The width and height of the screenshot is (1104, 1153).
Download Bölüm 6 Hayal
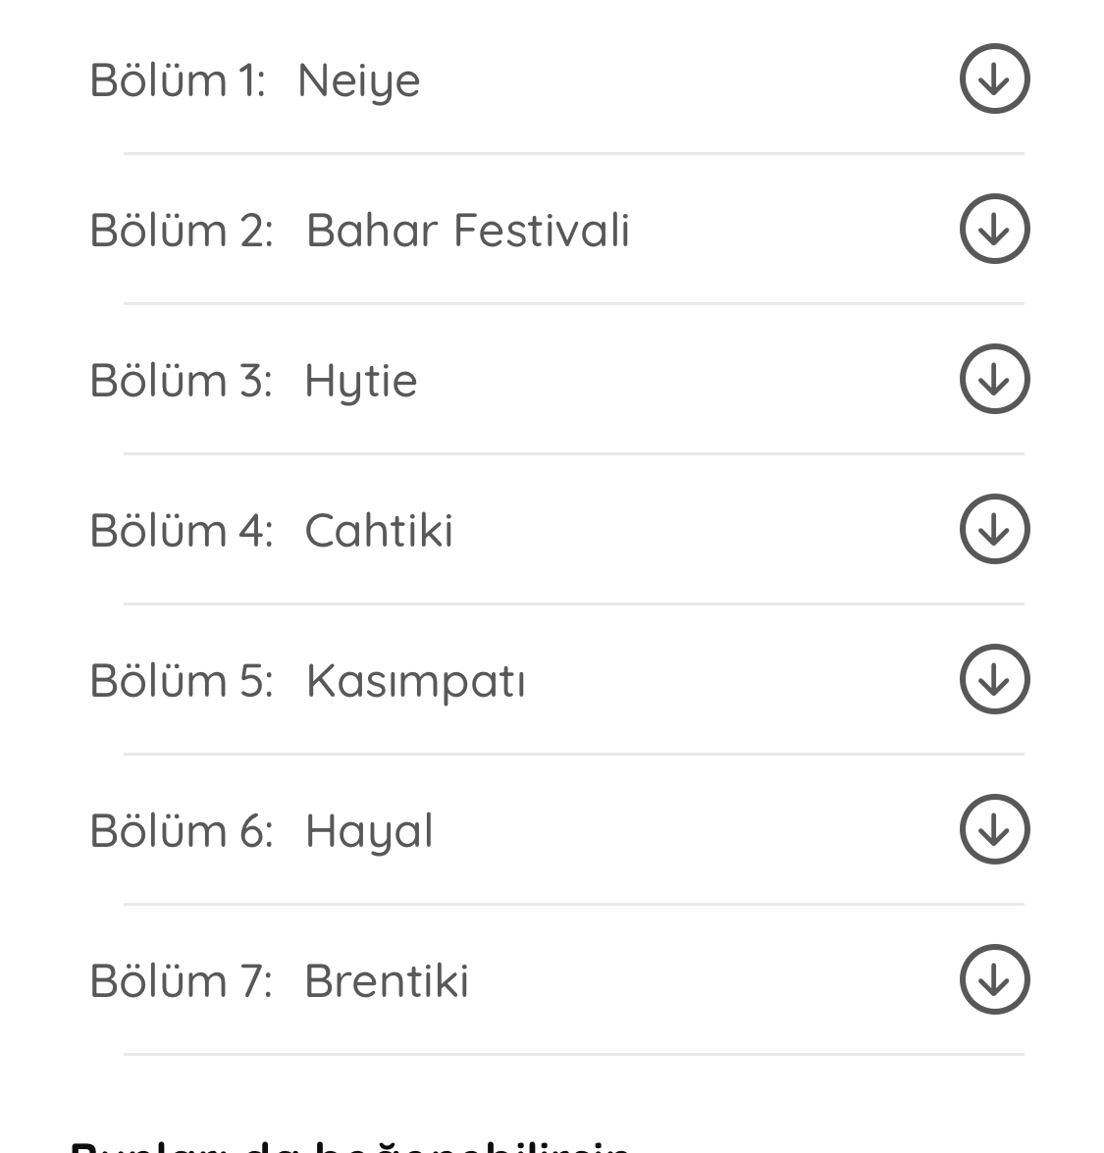(x=994, y=829)
